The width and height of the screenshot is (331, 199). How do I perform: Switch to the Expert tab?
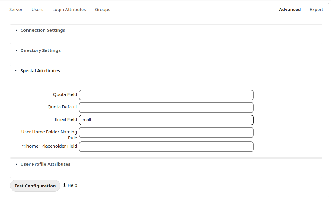tap(316, 10)
